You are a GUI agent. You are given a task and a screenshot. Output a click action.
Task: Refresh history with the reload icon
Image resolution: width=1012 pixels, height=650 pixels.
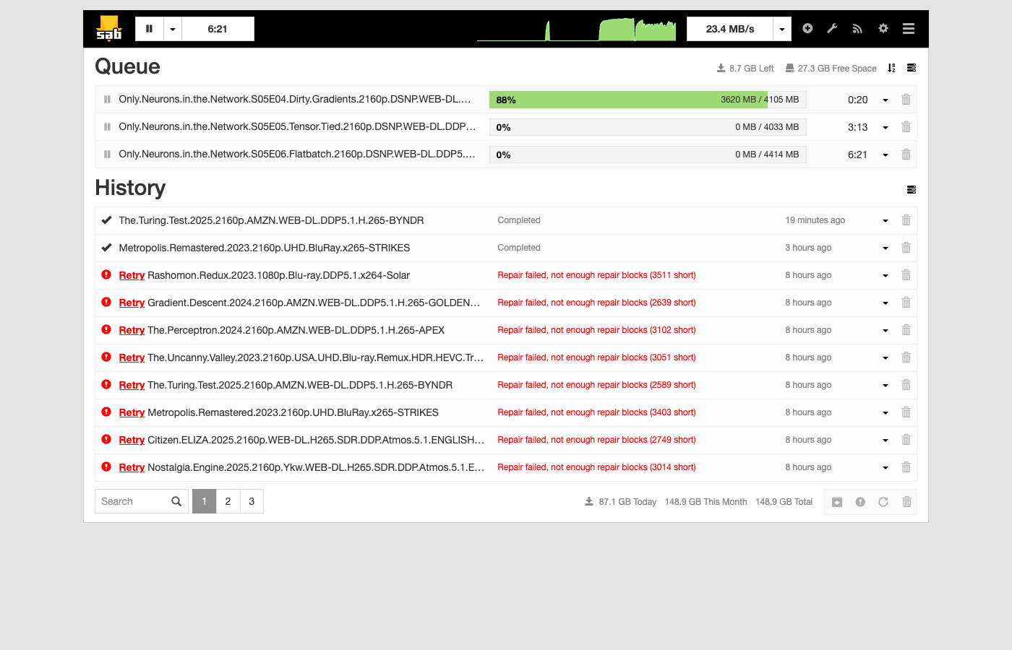(883, 501)
